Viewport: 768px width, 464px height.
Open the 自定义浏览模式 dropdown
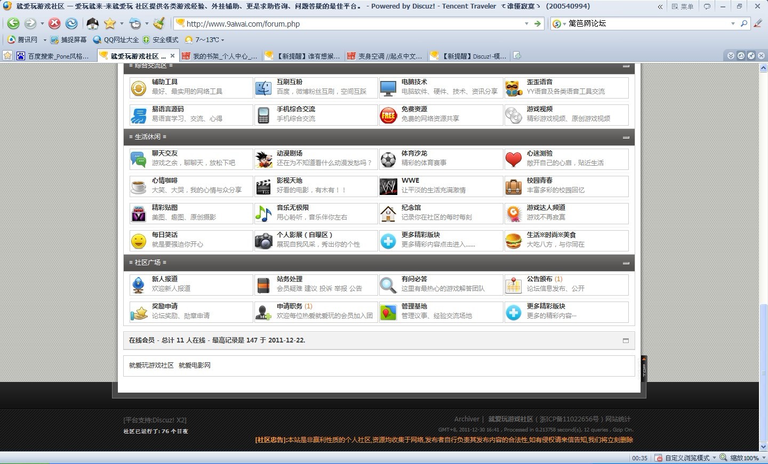(x=714, y=458)
